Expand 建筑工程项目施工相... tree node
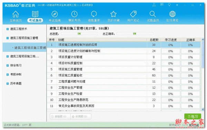207x130 pixels. [8, 56]
